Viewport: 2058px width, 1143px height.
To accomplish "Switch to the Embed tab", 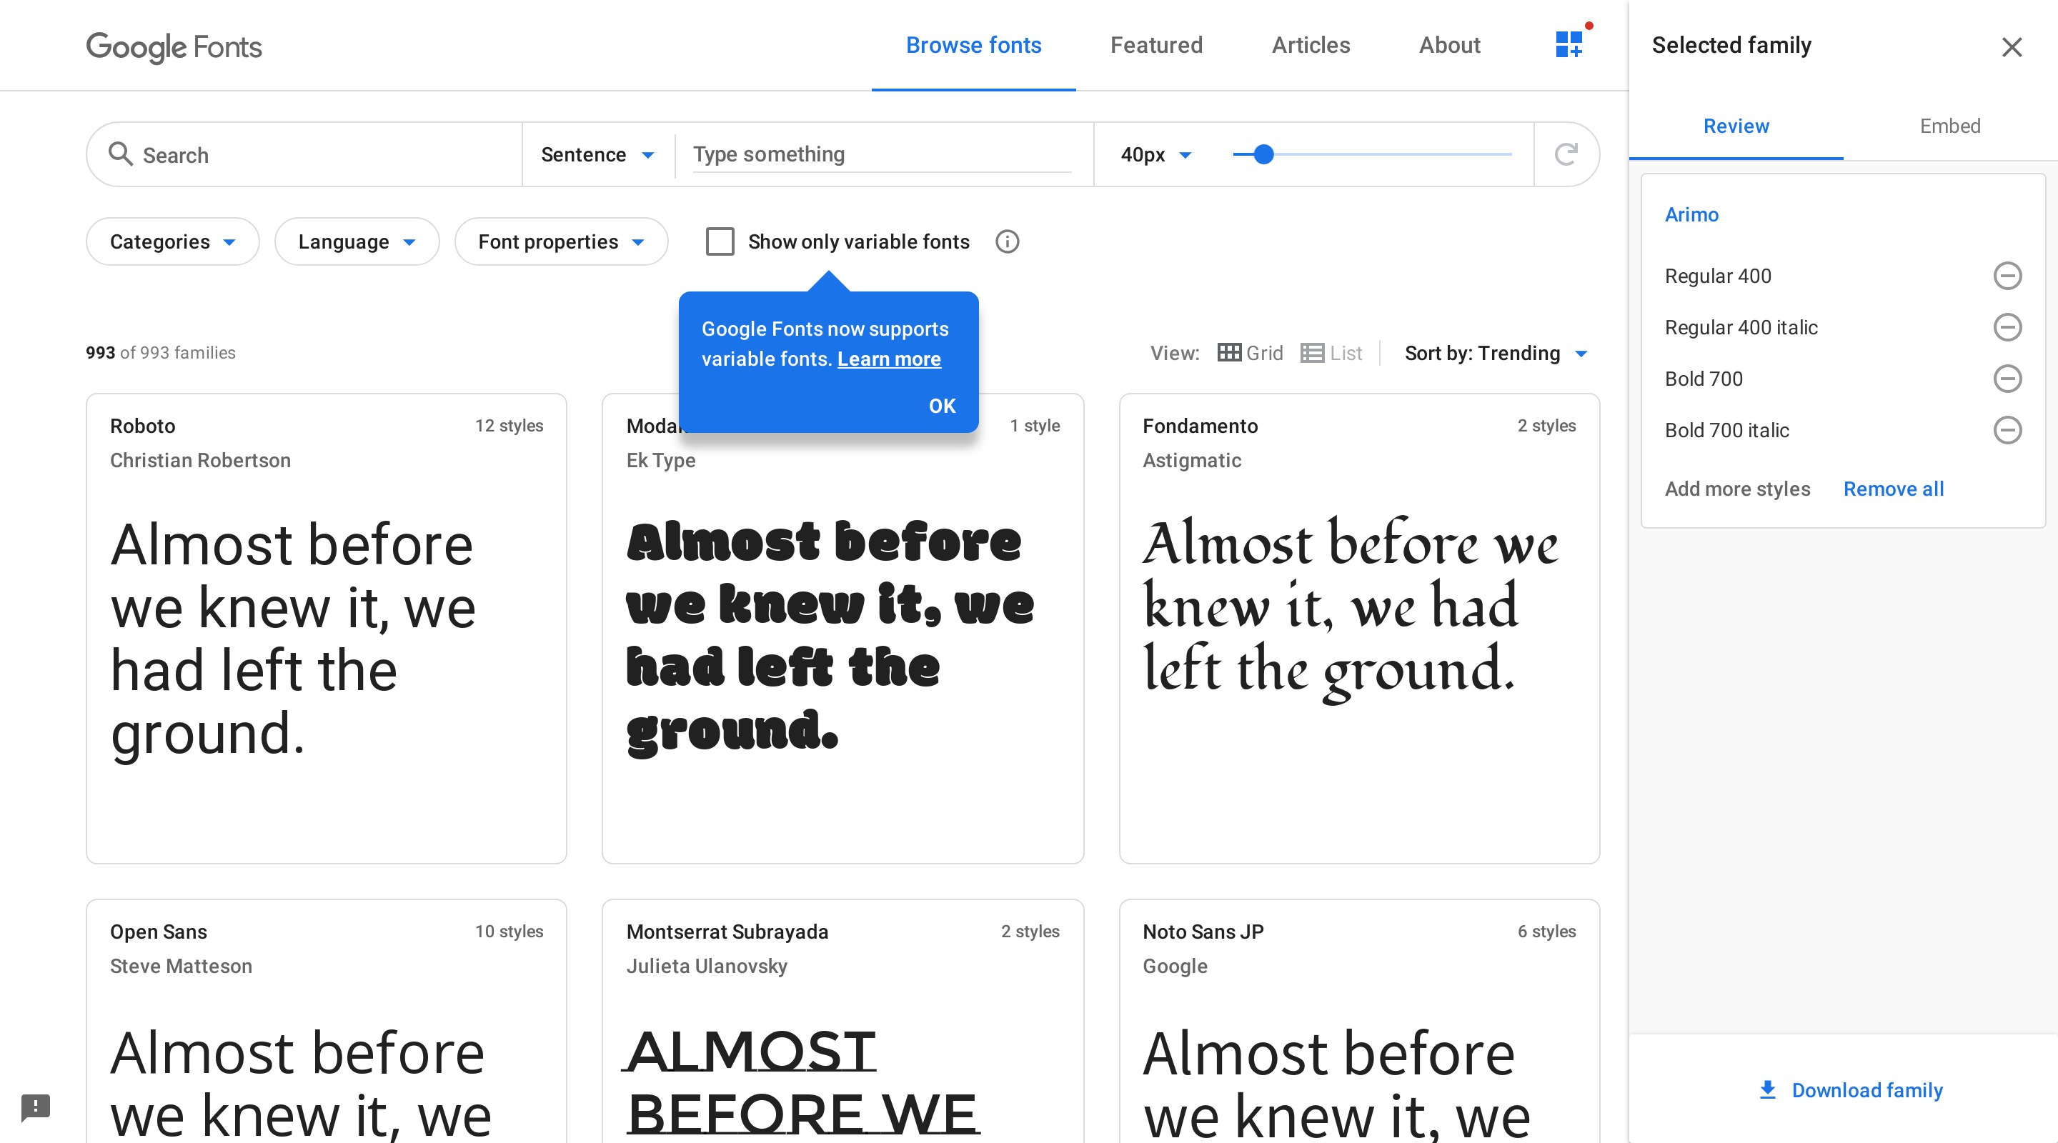I will [x=1949, y=126].
